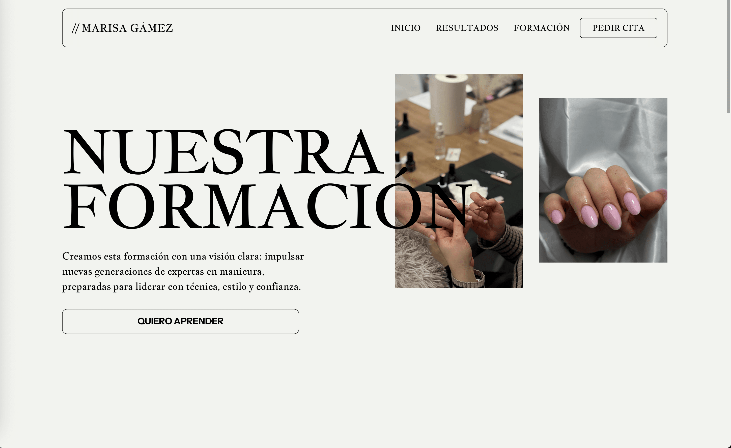
Task: Click the PEDIR CITA button
Action: click(x=618, y=28)
